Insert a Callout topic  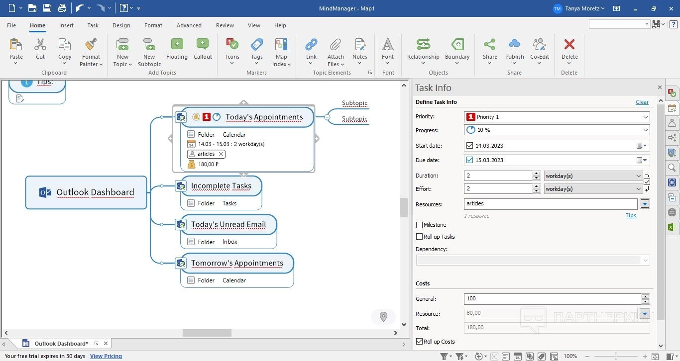coord(203,45)
